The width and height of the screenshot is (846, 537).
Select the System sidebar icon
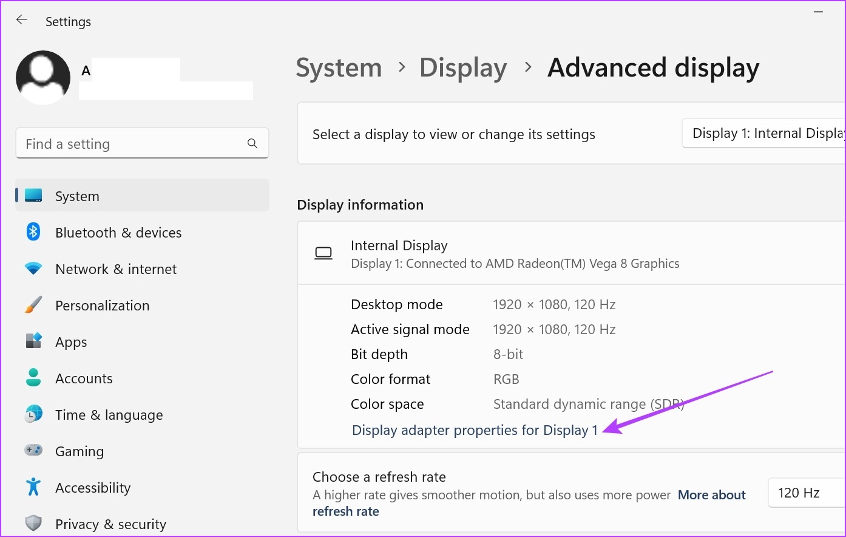click(x=33, y=196)
